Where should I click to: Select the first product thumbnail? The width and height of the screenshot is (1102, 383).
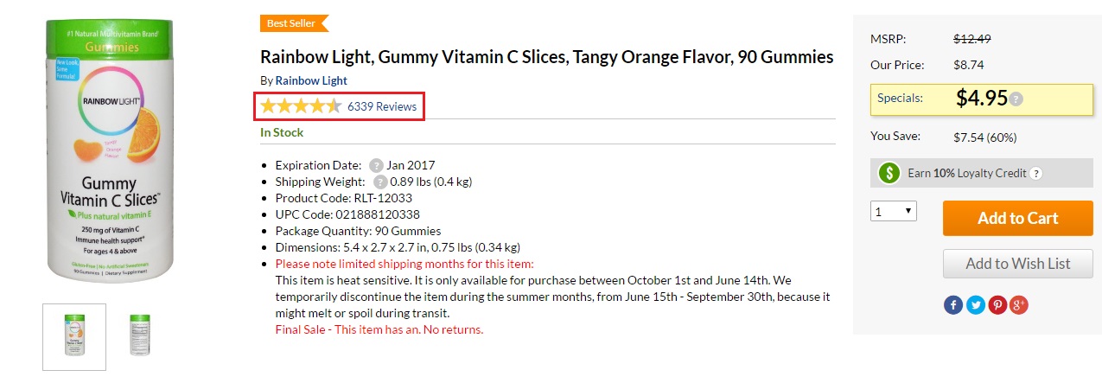[74, 337]
